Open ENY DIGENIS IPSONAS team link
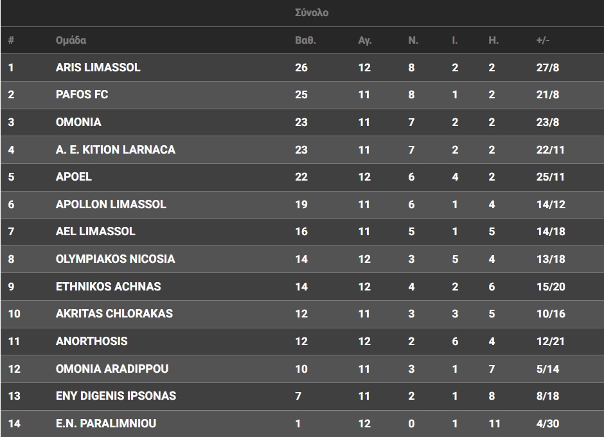604x437 pixels. point(116,396)
